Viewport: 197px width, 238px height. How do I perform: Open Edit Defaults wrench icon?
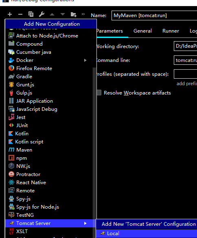42,14
